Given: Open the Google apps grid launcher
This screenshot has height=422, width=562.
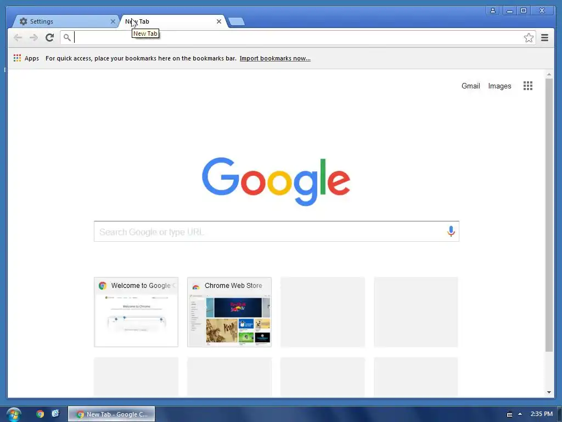Looking at the screenshot, I should point(527,86).
